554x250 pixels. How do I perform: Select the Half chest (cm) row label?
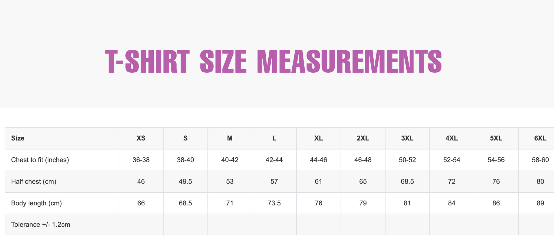tap(34, 182)
